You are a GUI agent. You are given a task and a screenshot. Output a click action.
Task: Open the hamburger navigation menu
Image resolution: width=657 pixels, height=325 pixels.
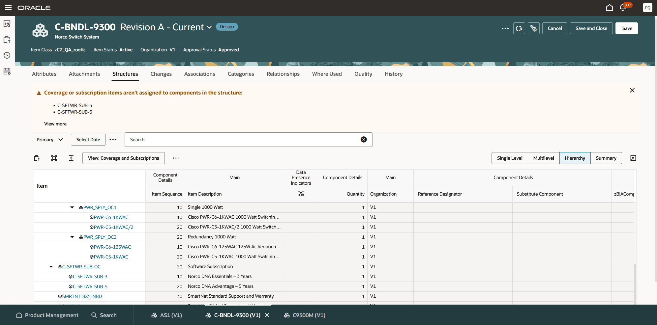pyautogui.click(x=8, y=8)
